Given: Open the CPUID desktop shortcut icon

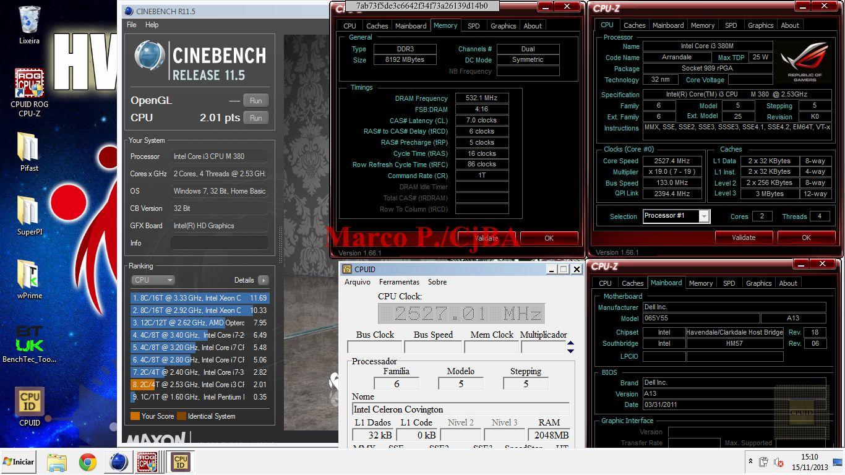Looking at the screenshot, I should point(29,406).
